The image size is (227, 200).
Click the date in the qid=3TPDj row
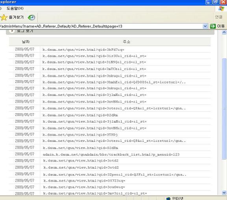(x=24, y=134)
